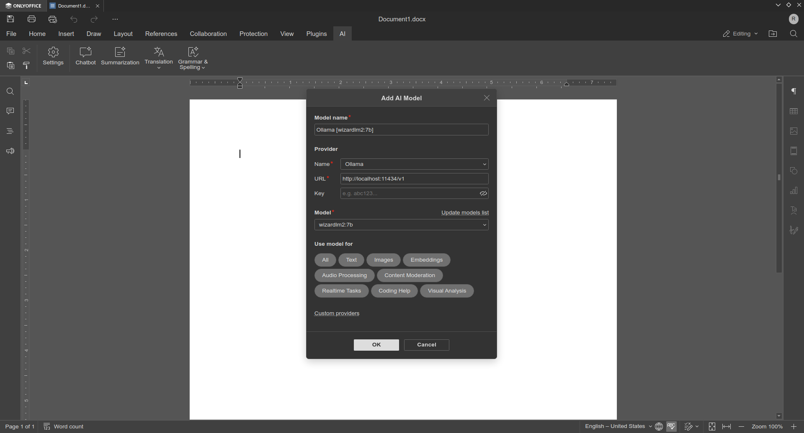Open the Comments sidebar panel
This screenshot has width=804, height=433.
click(x=10, y=111)
